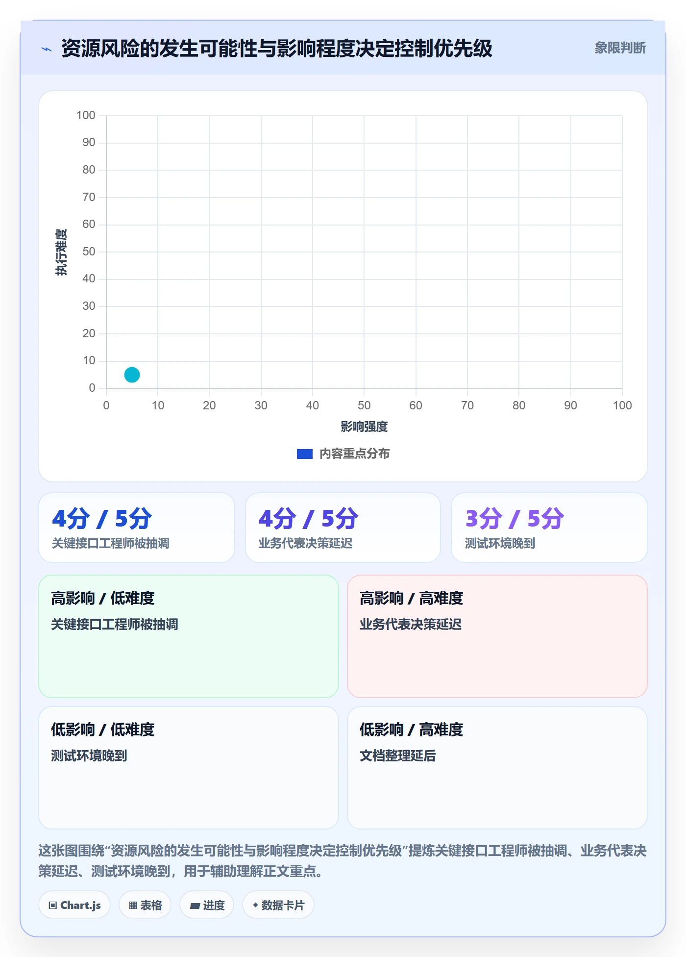Viewport: 686px width, 957px height.
Task: Click the 100 tick label on the x-axis
Action: (622, 405)
